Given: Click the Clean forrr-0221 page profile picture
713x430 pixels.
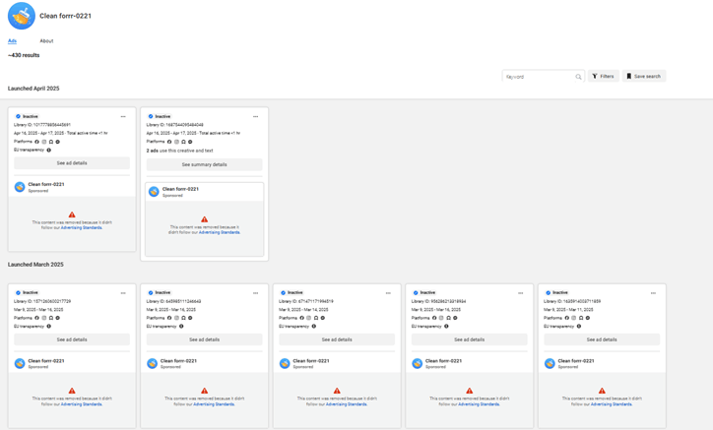Looking at the screenshot, I should pos(21,16).
